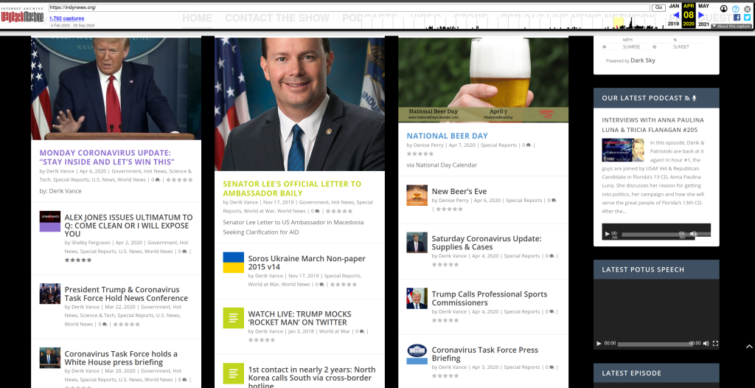The width and height of the screenshot is (755, 388).
Task: Click document icon beside Trump Mocks Rocket Man
Action: tap(234, 318)
